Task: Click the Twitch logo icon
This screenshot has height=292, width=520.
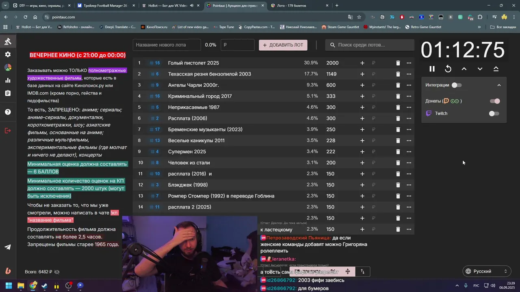Action: 429,114
